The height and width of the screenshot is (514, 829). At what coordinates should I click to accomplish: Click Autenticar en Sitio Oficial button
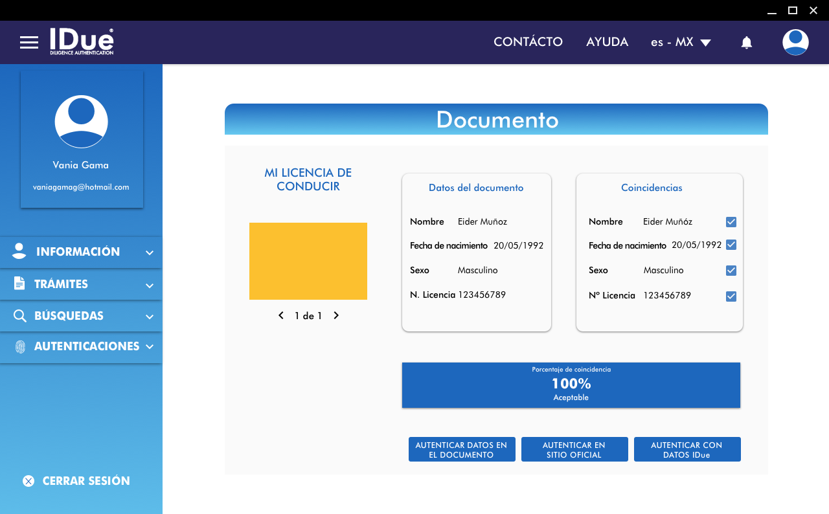point(574,449)
